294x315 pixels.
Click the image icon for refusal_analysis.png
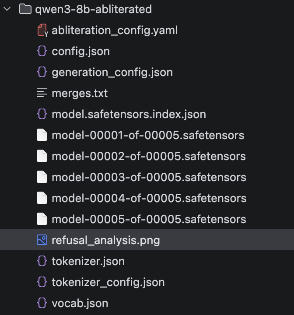tap(42, 240)
